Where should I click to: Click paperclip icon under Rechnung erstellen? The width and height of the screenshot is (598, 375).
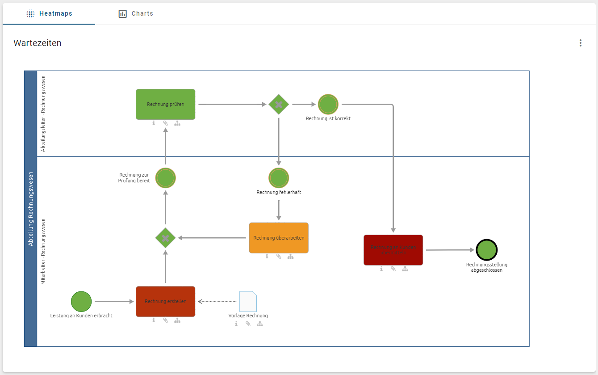165,320
